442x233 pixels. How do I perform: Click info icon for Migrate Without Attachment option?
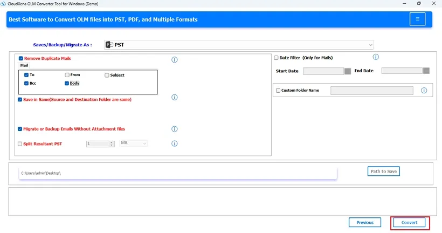[x=174, y=129]
